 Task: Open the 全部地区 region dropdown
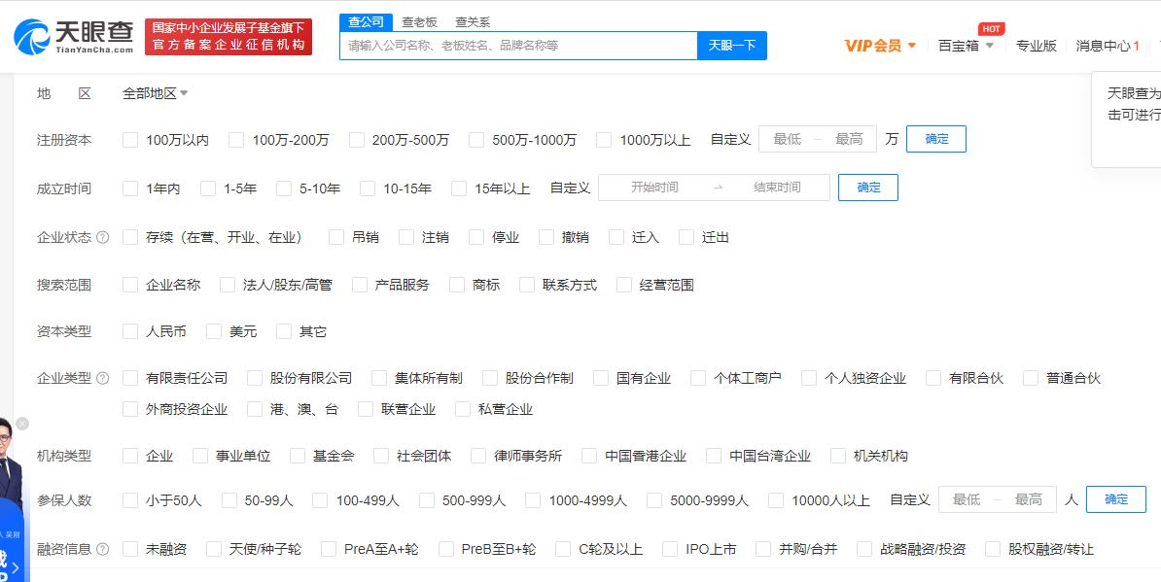(150, 91)
